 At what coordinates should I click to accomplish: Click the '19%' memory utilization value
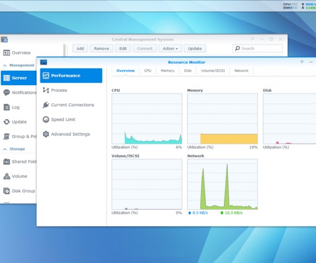[253, 147]
